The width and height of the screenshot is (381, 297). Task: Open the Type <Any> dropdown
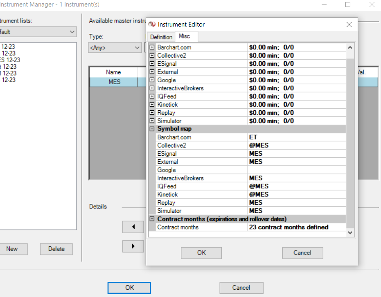pyautogui.click(x=115, y=48)
